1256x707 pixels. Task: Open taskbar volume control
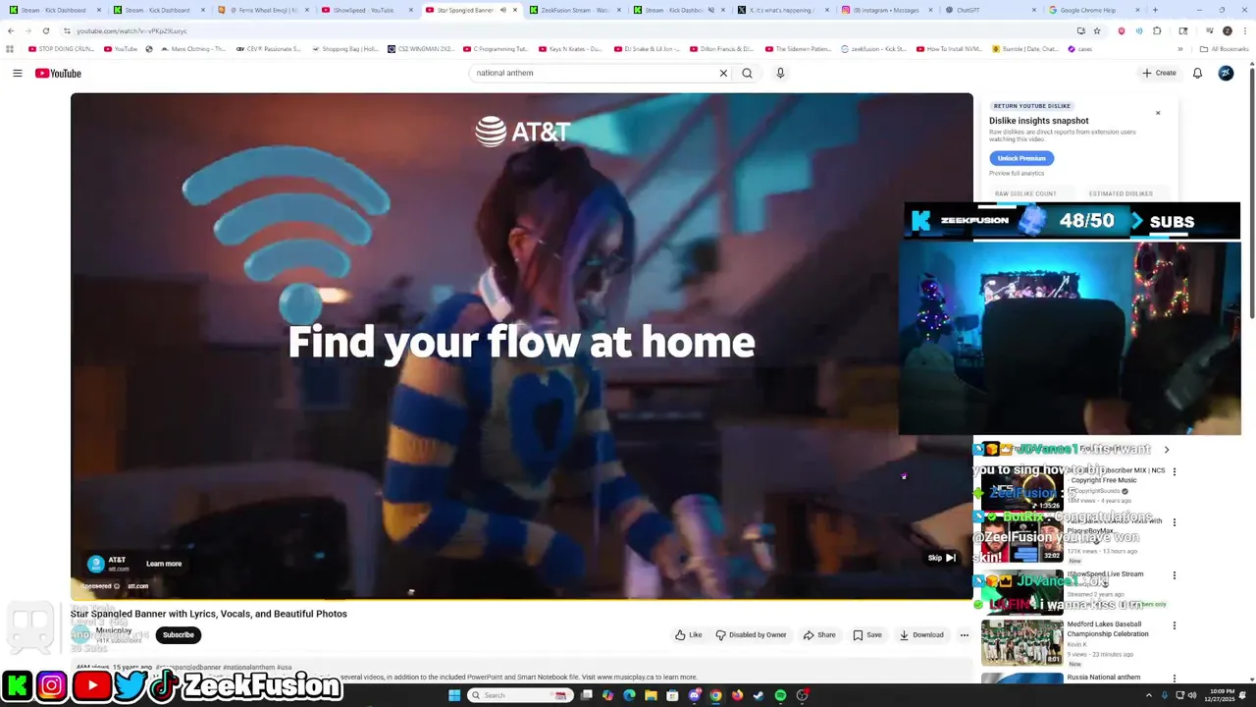pyautogui.click(x=1192, y=695)
